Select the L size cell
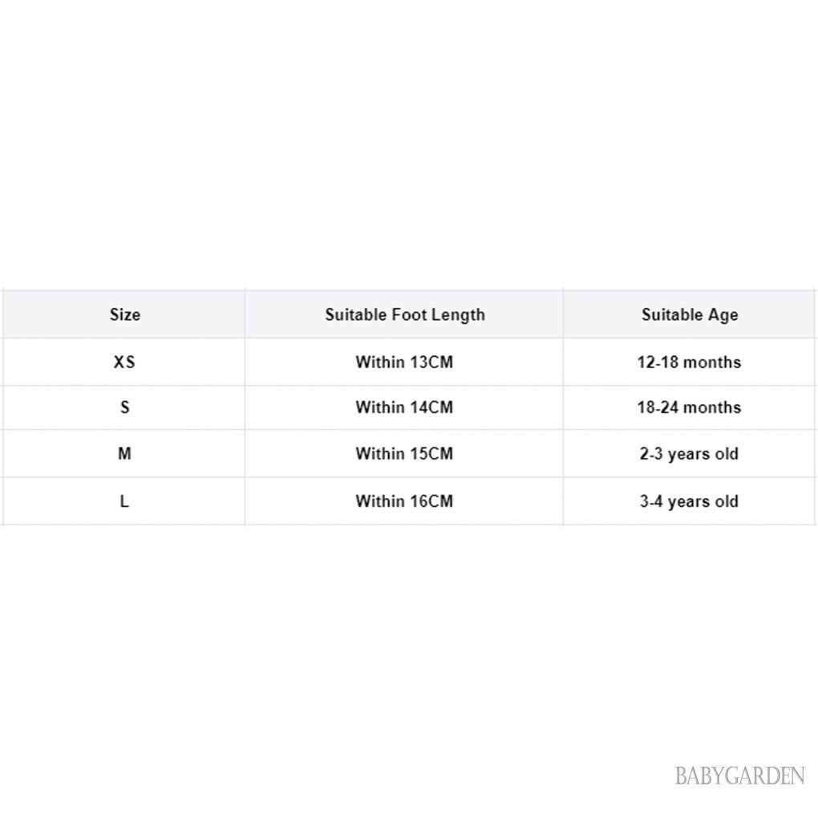Screen dimensions: 818x818 124,501
